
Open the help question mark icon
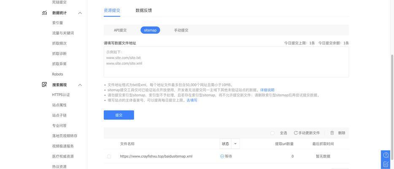pos(386,155)
